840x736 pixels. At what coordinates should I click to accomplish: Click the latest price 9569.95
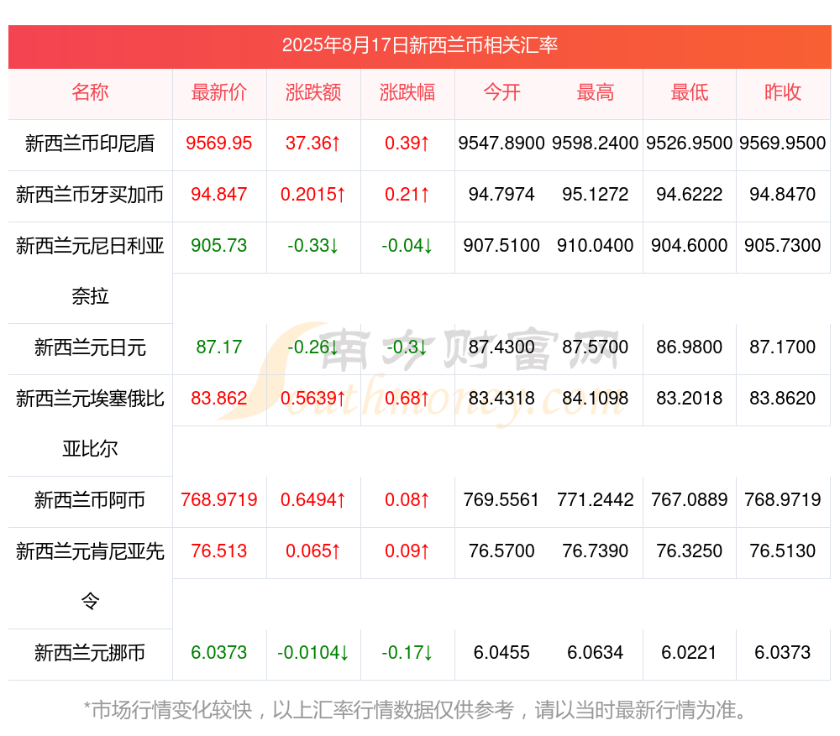pos(219,143)
